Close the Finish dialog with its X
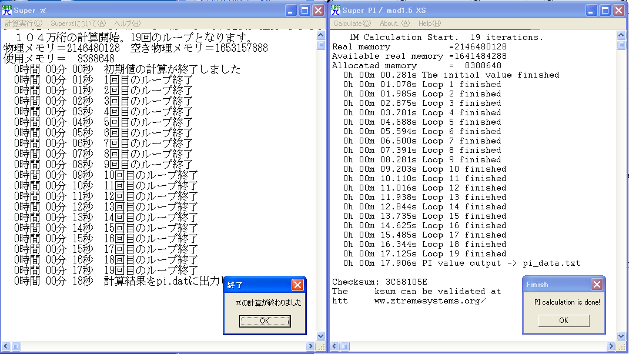629x354 pixels. point(597,285)
